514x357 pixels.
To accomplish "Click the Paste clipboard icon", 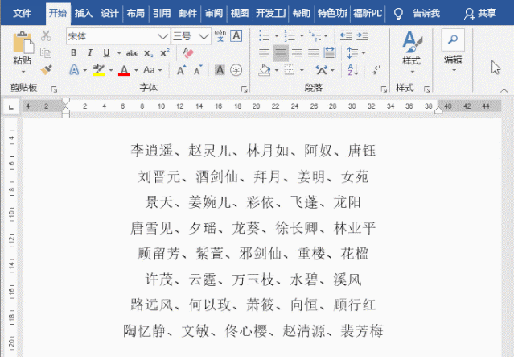I will [23, 43].
